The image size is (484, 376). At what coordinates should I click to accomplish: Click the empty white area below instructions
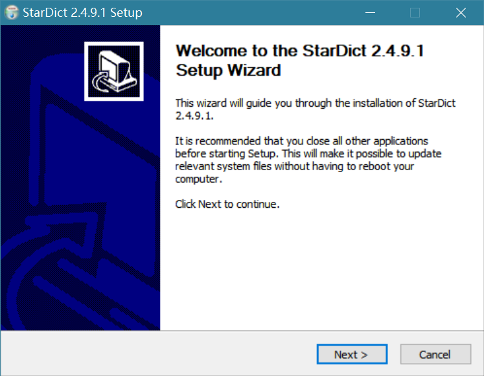click(x=321, y=272)
